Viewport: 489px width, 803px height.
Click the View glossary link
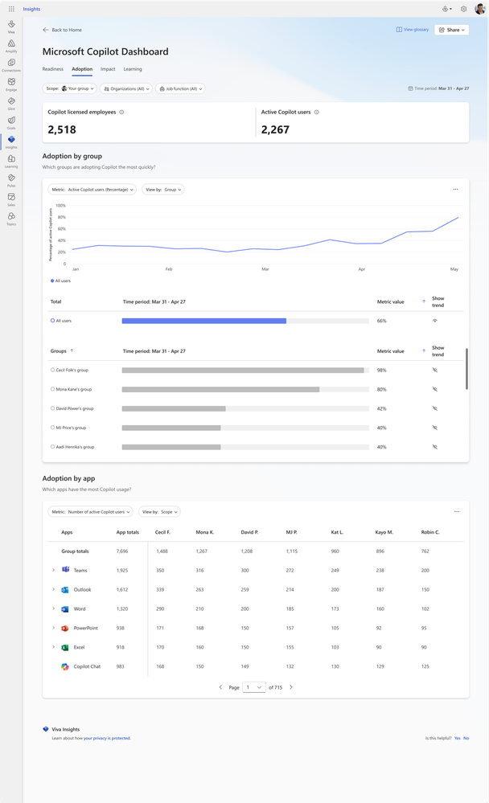pyautogui.click(x=412, y=30)
